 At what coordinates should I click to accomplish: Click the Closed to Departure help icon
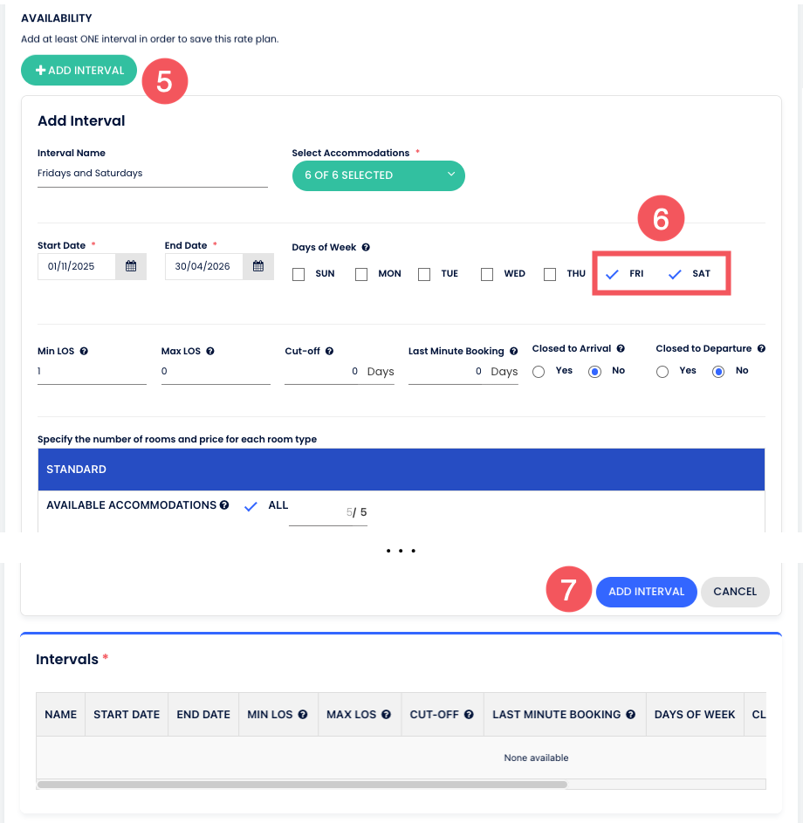point(761,348)
